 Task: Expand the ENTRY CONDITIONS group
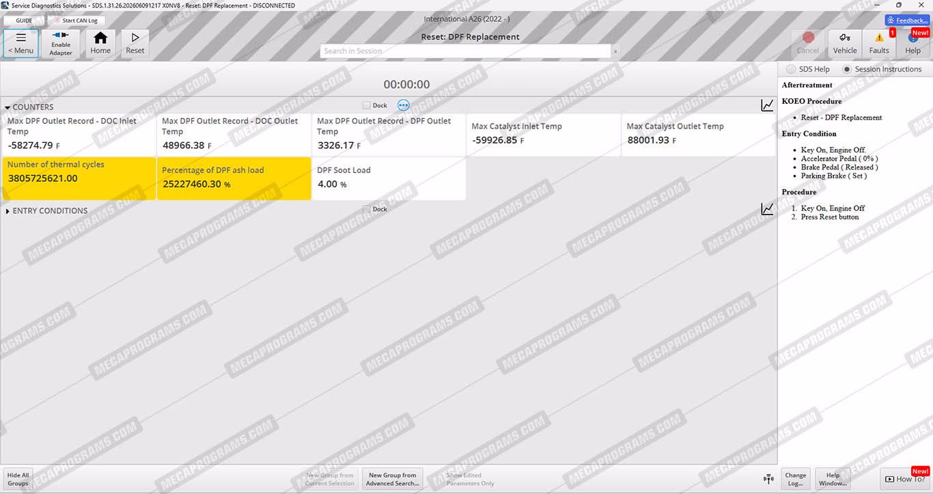(x=8, y=211)
